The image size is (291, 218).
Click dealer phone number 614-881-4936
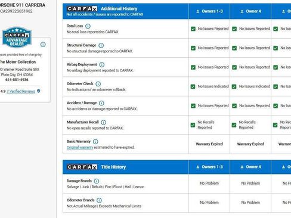tap(17, 80)
